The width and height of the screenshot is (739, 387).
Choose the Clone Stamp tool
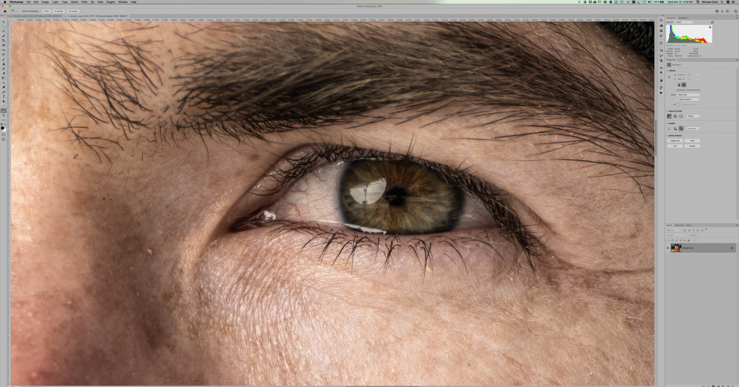(x=3, y=64)
